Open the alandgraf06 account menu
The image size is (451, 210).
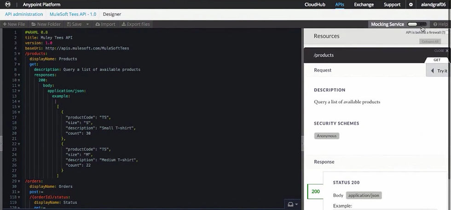click(433, 5)
